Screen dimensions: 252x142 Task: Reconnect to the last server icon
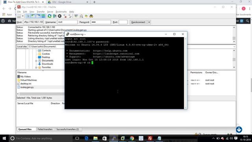pos(70,16)
